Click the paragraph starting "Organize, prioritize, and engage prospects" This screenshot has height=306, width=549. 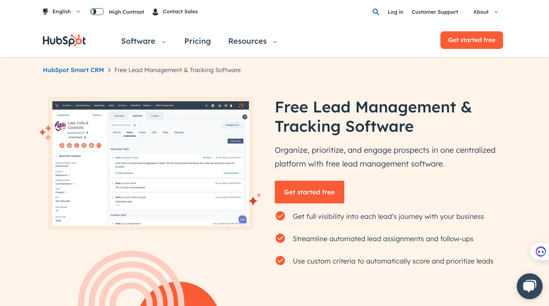(385, 157)
